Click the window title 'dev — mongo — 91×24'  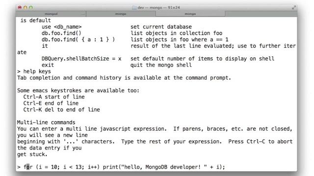click(x=158, y=8)
